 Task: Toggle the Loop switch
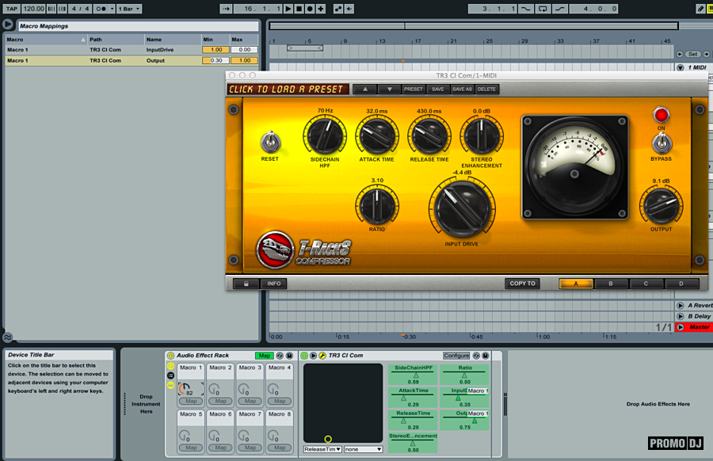tap(543, 9)
